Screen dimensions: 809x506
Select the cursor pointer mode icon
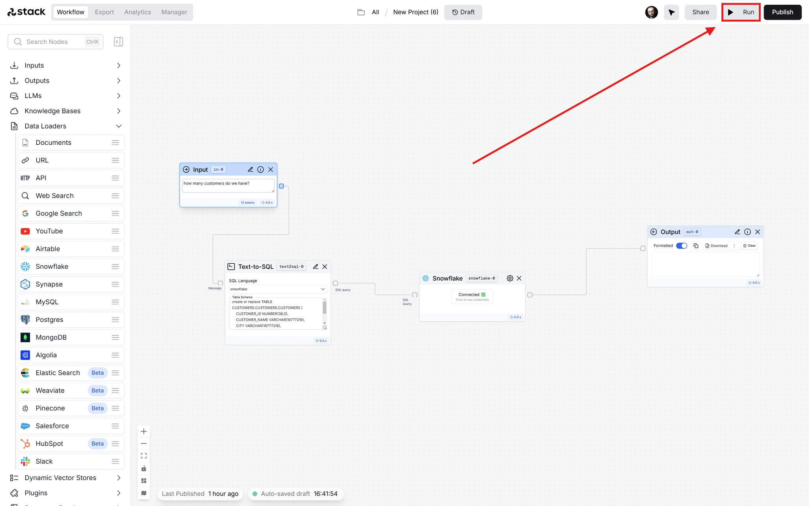(672, 12)
